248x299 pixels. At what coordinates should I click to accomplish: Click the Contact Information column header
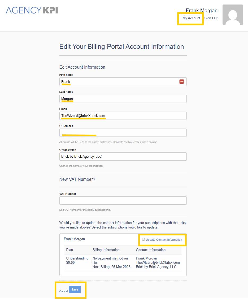point(151,250)
